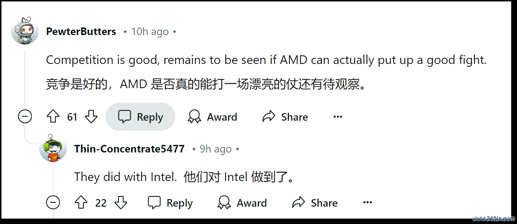Open Thin-Concentrate5477's user profile link
The width and height of the screenshot is (517, 224).
point(129,149)
